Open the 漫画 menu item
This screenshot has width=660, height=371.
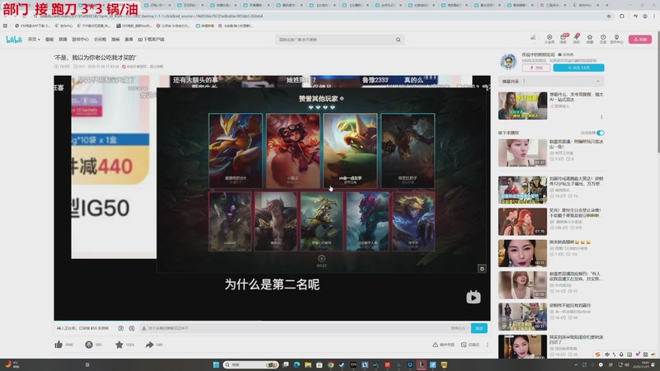click(x=115, y=40)
